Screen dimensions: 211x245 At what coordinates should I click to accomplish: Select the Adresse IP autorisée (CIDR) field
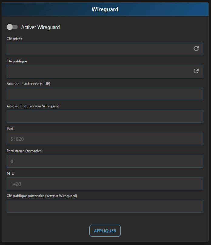(x=105, y=94)
